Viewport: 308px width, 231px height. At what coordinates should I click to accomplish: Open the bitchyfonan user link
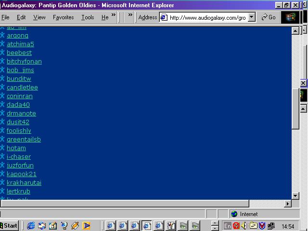[x=24, y=61]
